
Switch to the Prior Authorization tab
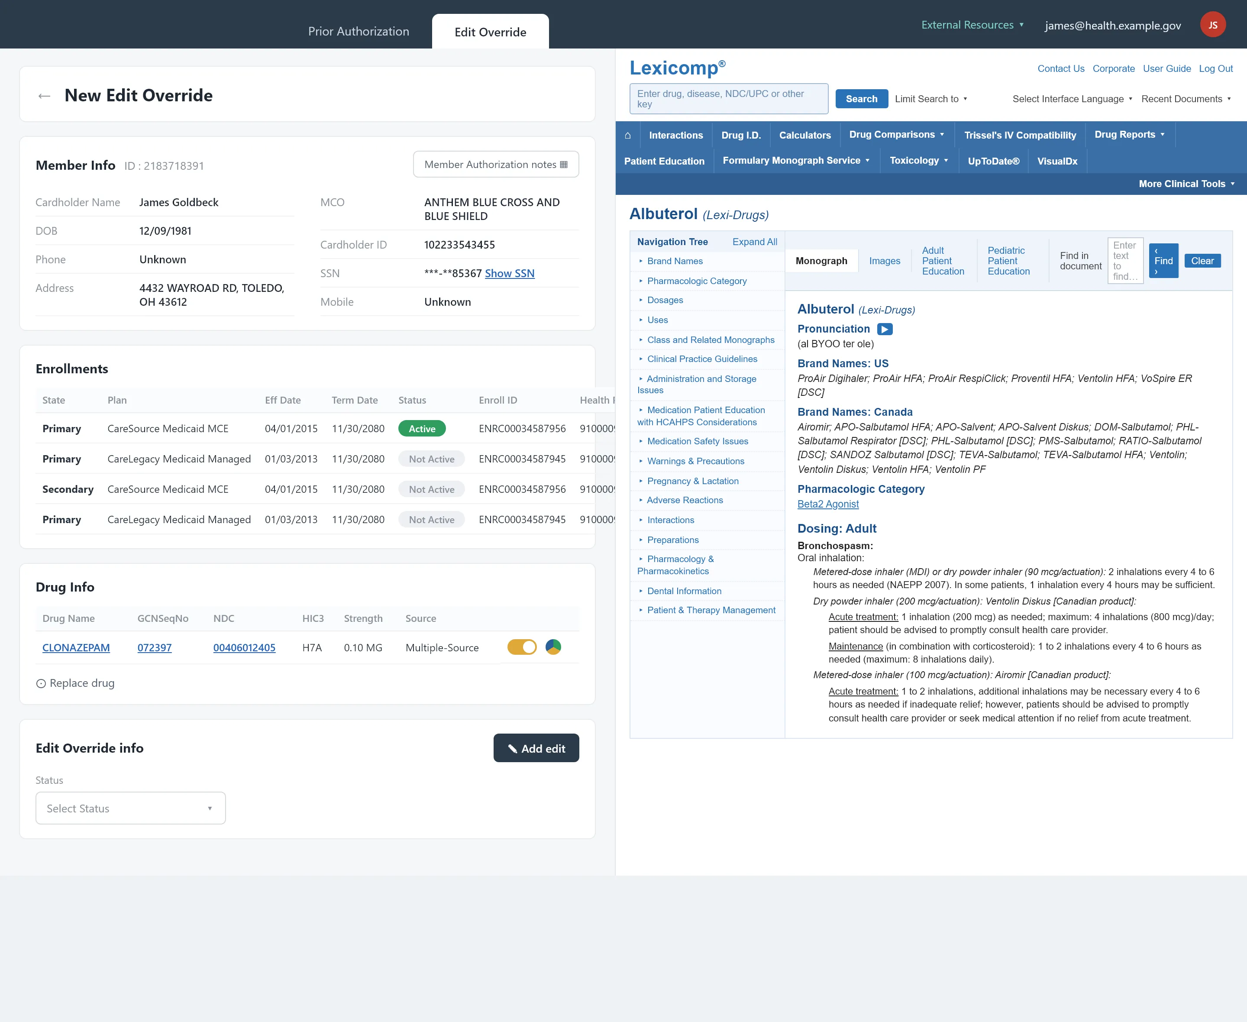click(359, 32)
